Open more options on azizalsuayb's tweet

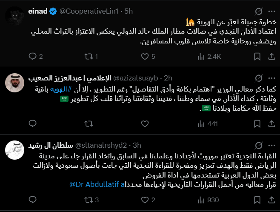(270, 77)
